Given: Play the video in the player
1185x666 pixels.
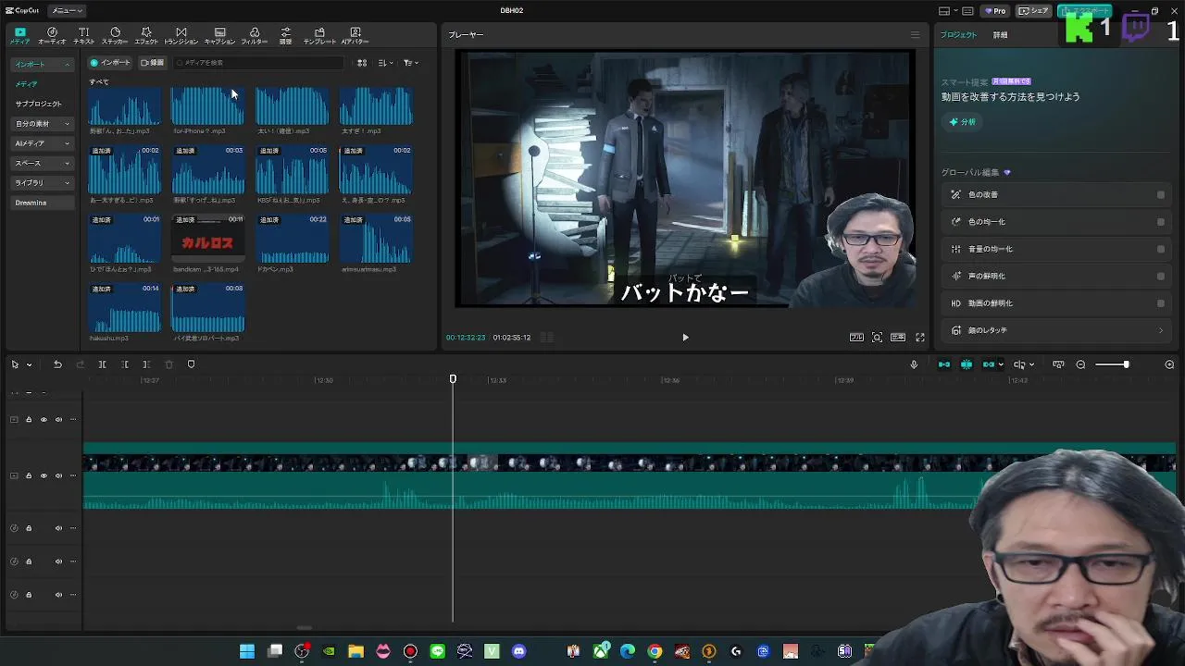Looking at the screenshot, I should coord(685,338).
